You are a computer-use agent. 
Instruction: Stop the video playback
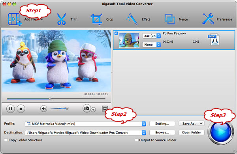point(21,109)
